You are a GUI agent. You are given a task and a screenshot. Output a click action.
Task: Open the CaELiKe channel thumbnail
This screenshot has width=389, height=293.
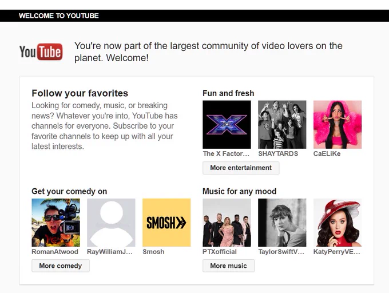[x=338, y=125]
